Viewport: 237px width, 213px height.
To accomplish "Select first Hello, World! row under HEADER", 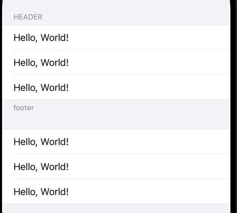I will pyautogui.click(x=116, y=37).
